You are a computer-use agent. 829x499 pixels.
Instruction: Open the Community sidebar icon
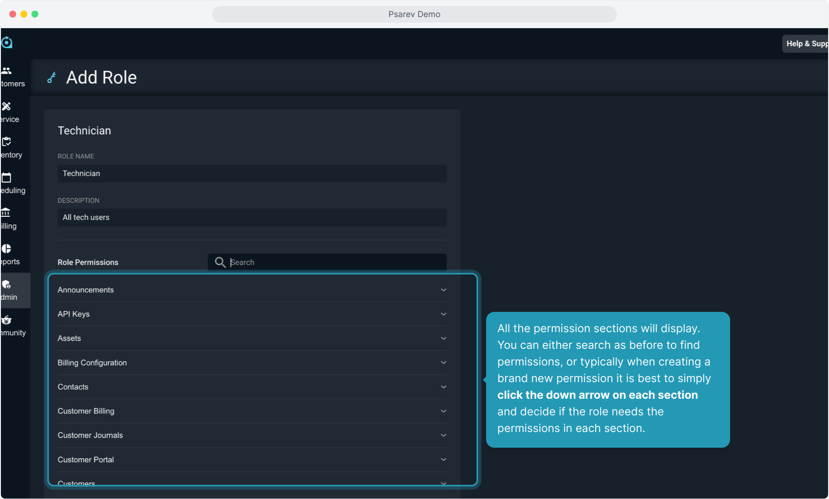6,320
